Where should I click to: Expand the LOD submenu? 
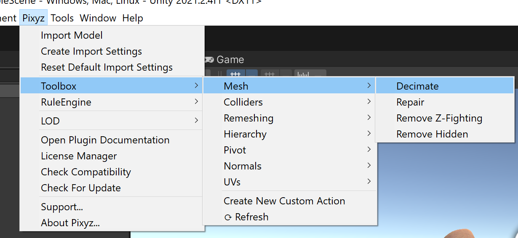pyautogui.click(x=112, y=121)
